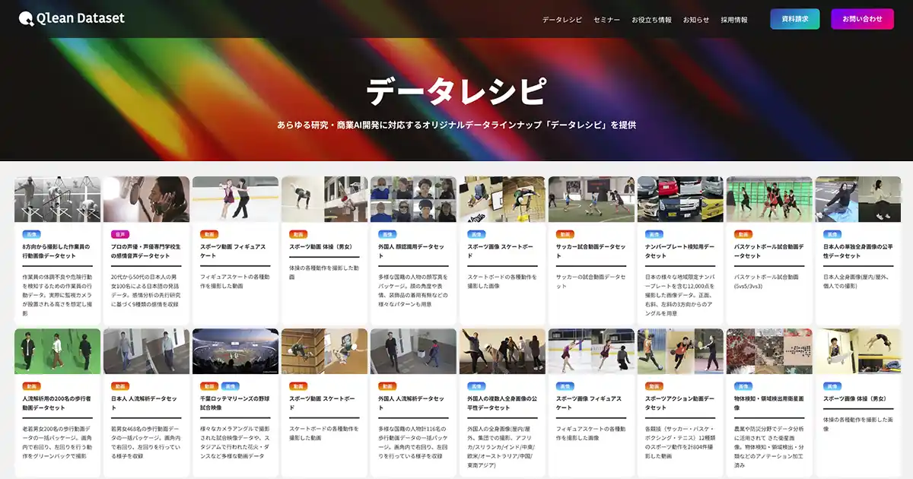Open the green-screen walking people thumbnail
Image resolution: width=913 pixels, height=479 pixels.
(x=57, y=351)
